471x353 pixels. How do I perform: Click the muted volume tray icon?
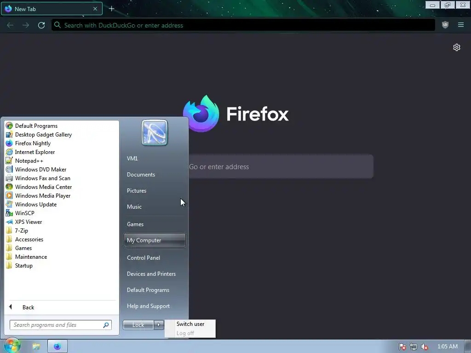pyautogui.click(x=425, y=347)
